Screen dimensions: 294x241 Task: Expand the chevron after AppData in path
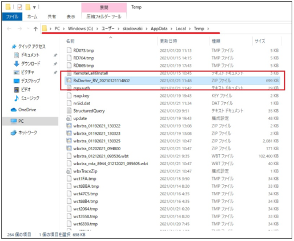171,29
